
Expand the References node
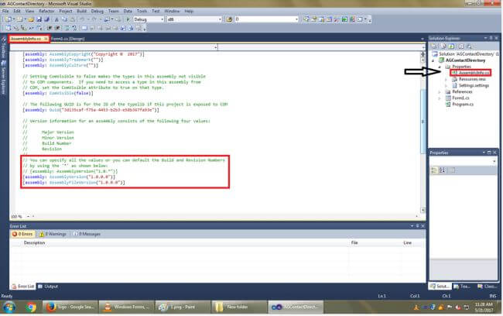[440, 92]
